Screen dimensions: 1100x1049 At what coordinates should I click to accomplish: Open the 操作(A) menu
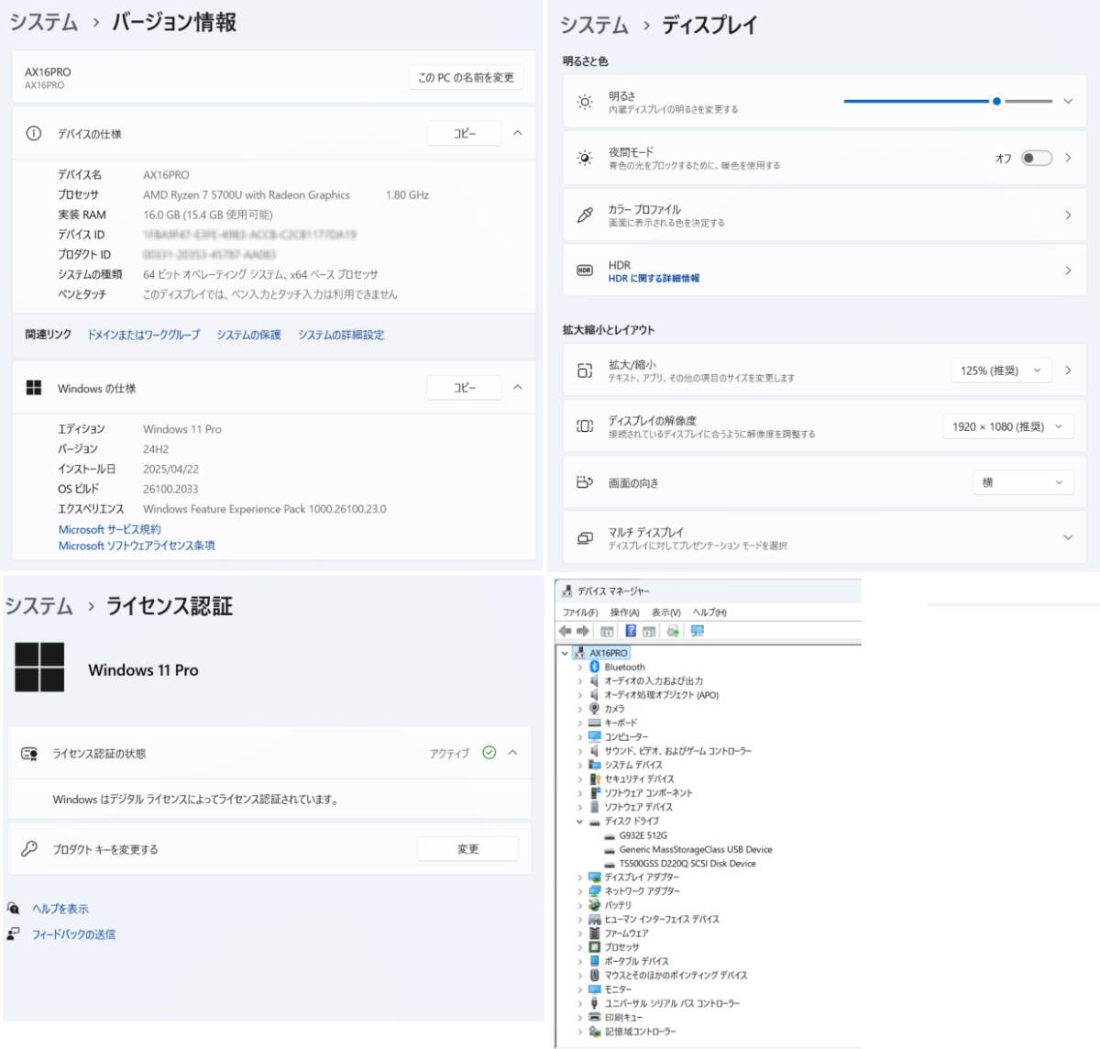tap(625, 613)
